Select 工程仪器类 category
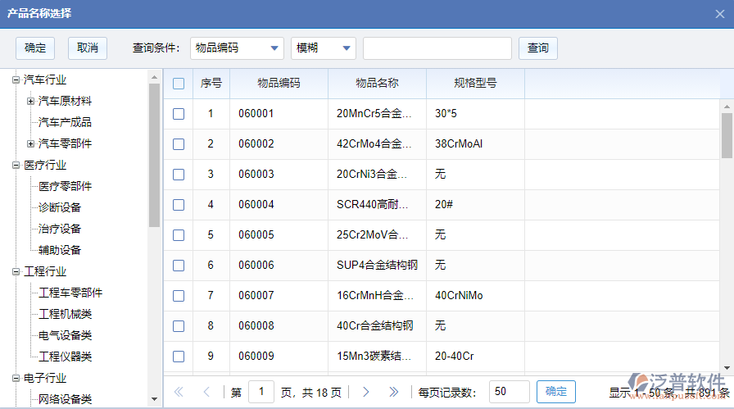Screen dimensions: 734x409 (x=65, y=357)
